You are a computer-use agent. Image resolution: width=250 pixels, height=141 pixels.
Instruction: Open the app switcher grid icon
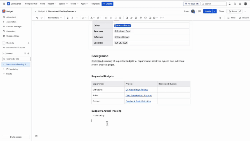(4, 4)
